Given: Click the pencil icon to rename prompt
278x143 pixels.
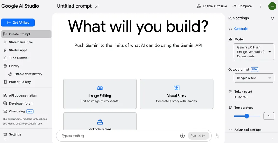Looking at the screenshot, I should point(97,6).
